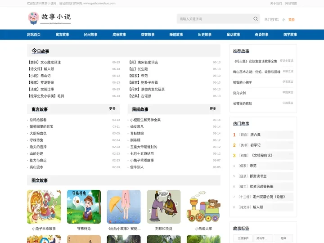
Task: Open fable 高山流水
Action: [36, 167]
